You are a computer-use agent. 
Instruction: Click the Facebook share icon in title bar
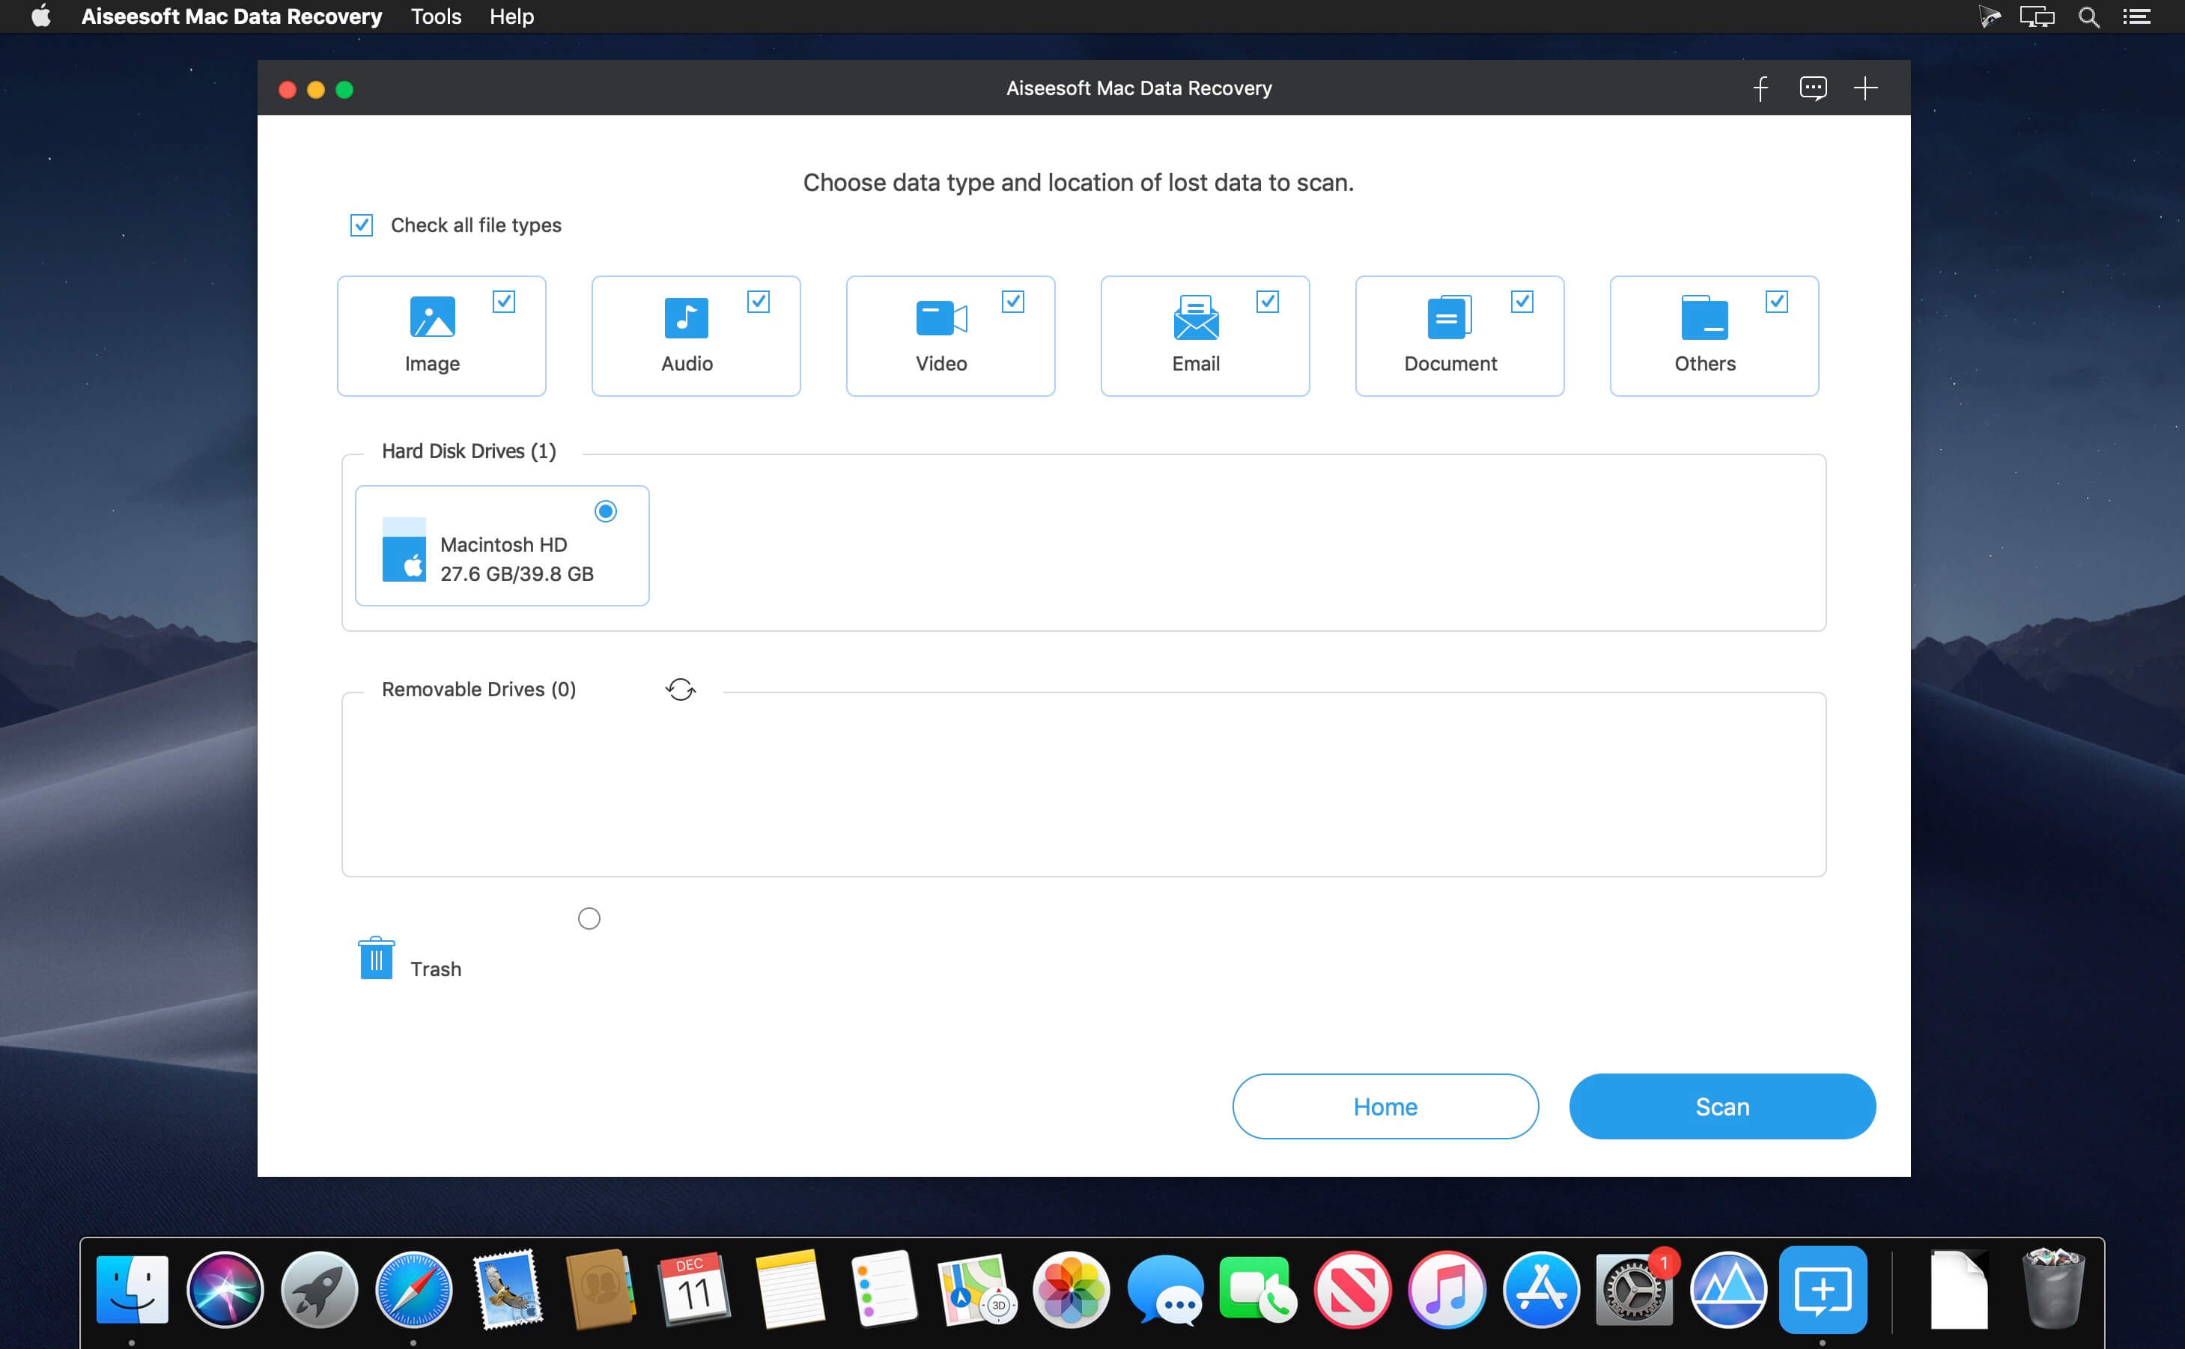point(1760,88)
